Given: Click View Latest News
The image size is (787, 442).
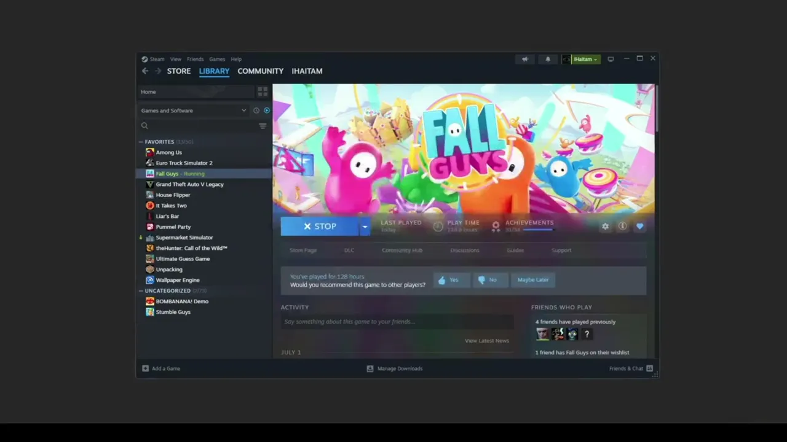Looking at the screenshot, I should click(x=487, y=341).
